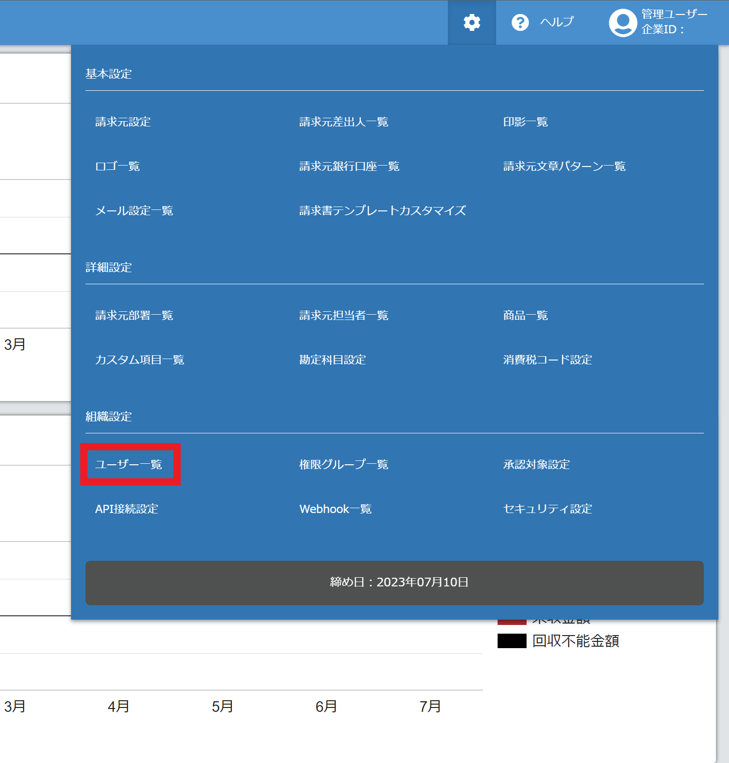Open 商品一覧 in detailed settings
The height and width of the screenshot is (763, 729).
pos(525,316)
